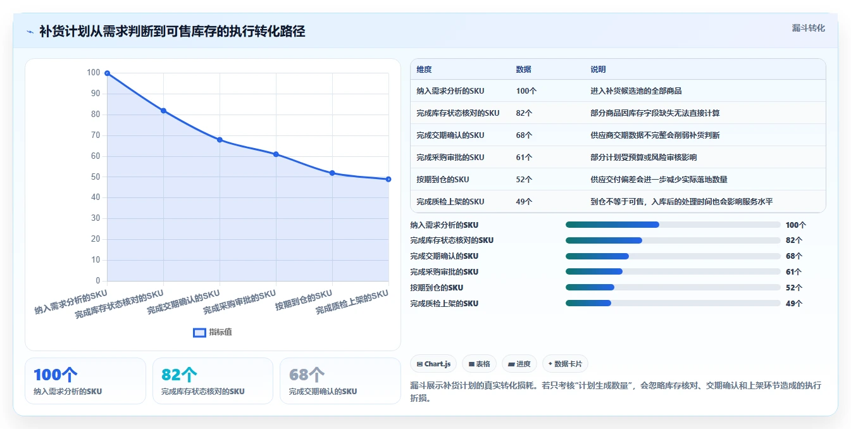Click description 部分商品因库存字段缺失无法直接计算
The height and width of the screenshot is (429, 851).
pos(655,113)
